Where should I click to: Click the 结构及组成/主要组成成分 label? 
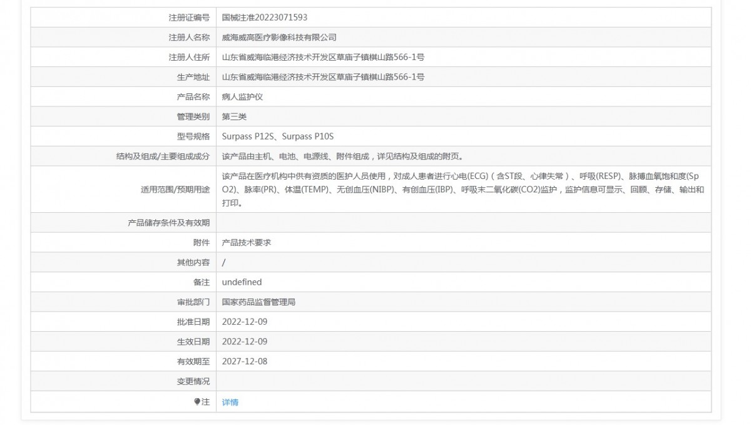click(x=163, y=156)
